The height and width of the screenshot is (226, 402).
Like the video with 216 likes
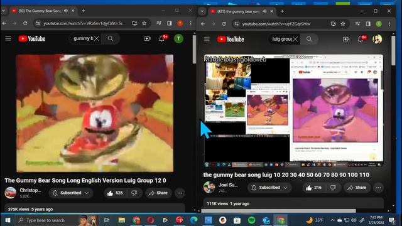[x=314, y=188]
